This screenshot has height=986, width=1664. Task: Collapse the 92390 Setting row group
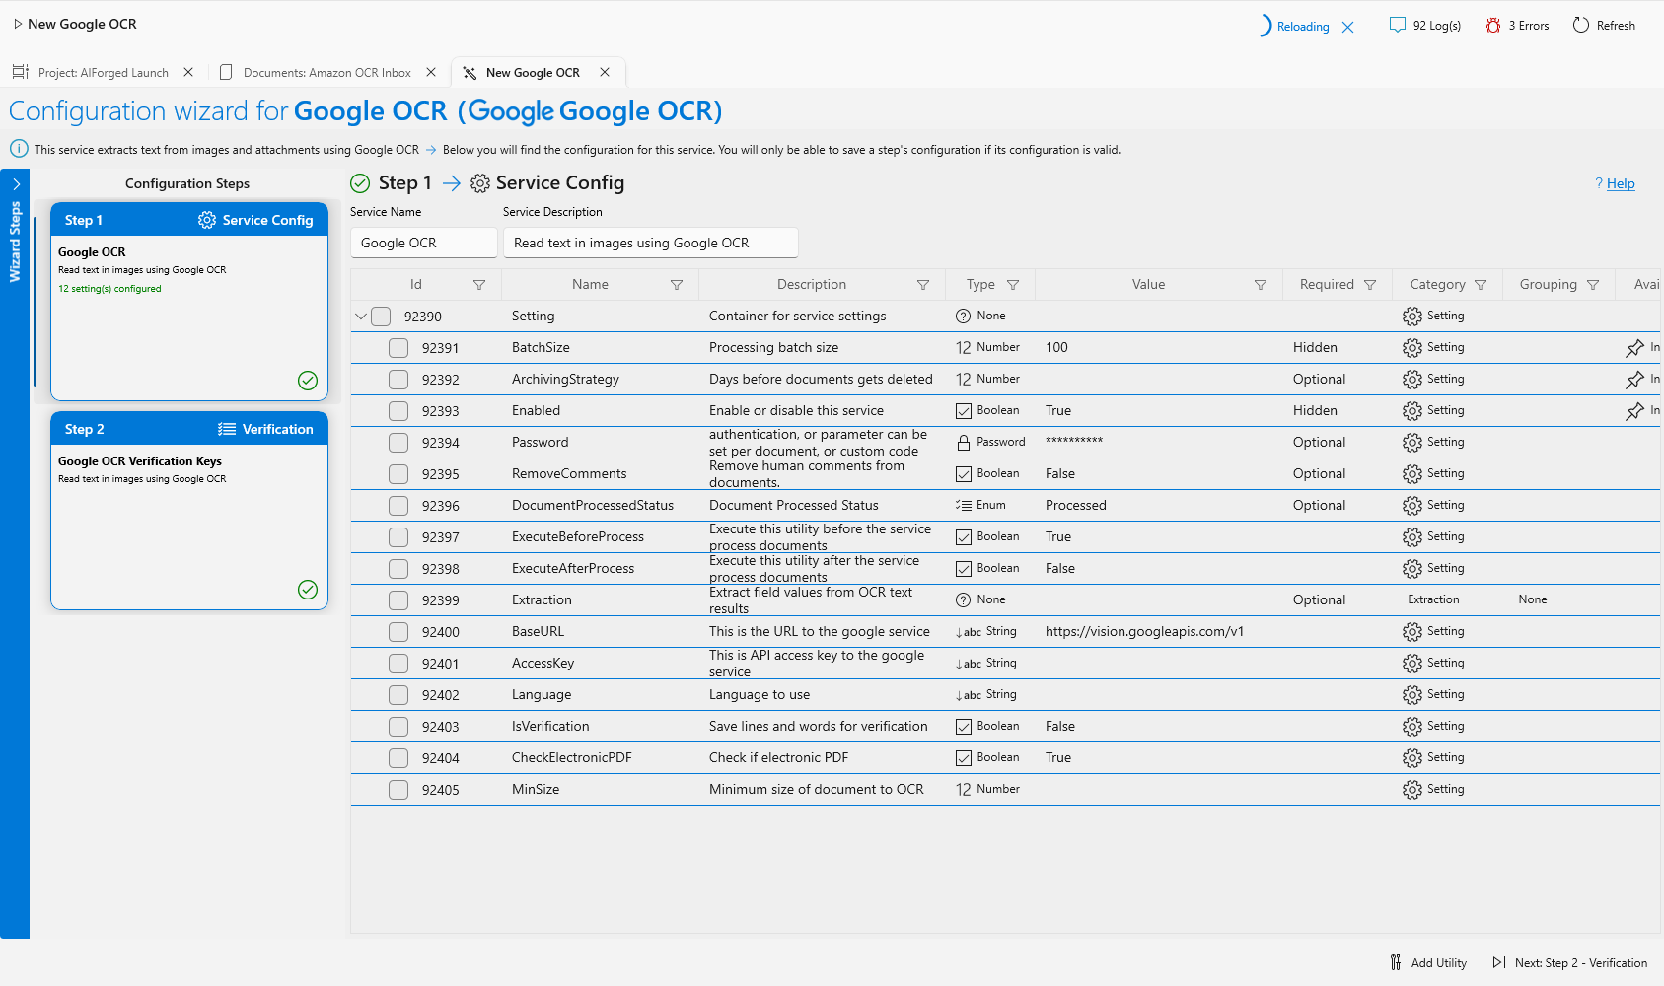coord(361,317)
